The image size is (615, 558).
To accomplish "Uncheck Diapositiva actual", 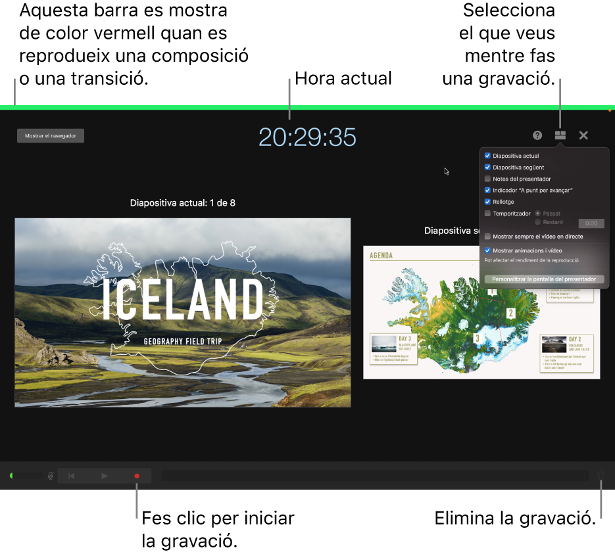I will click(487, 156).
